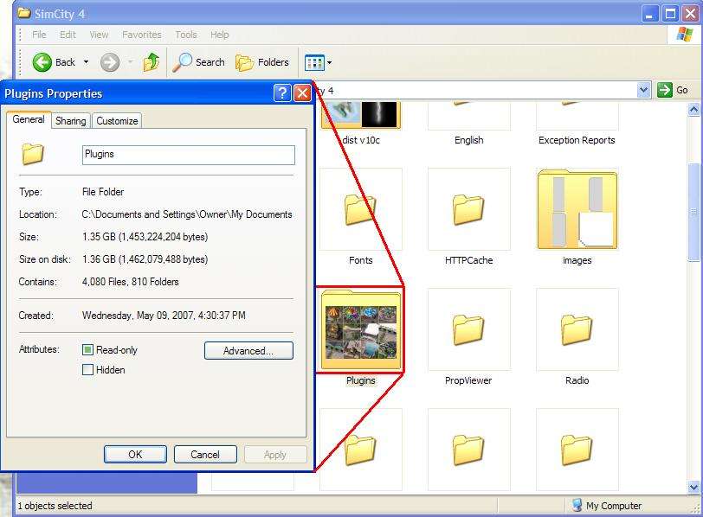
Task: Close the Plugins Properties dialog
Action: (303, 93)
